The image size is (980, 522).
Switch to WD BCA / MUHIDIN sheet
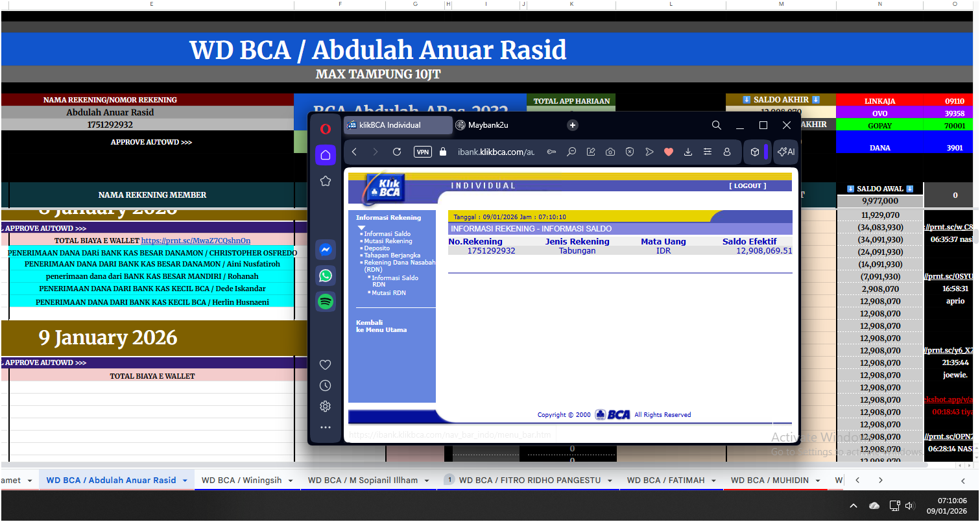[x=770, y=480]
